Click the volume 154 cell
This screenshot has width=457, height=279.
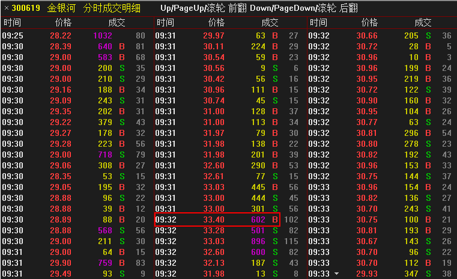click(411, 187)
